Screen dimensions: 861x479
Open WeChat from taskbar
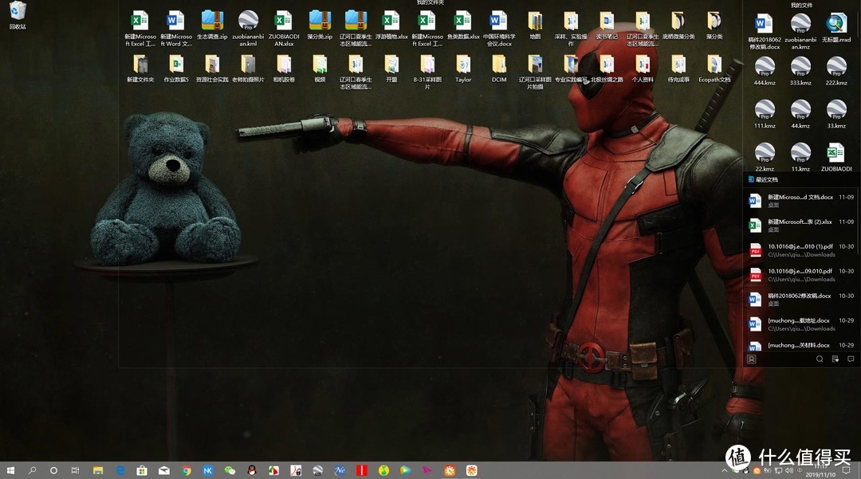click(230, 470)
